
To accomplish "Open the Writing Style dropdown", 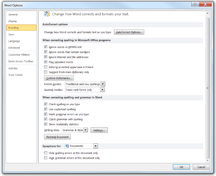I will coord(86,130).
